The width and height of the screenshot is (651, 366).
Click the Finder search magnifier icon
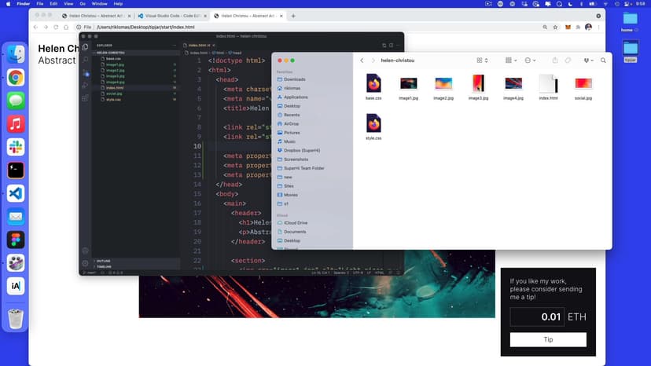click(x=603, y=60)
